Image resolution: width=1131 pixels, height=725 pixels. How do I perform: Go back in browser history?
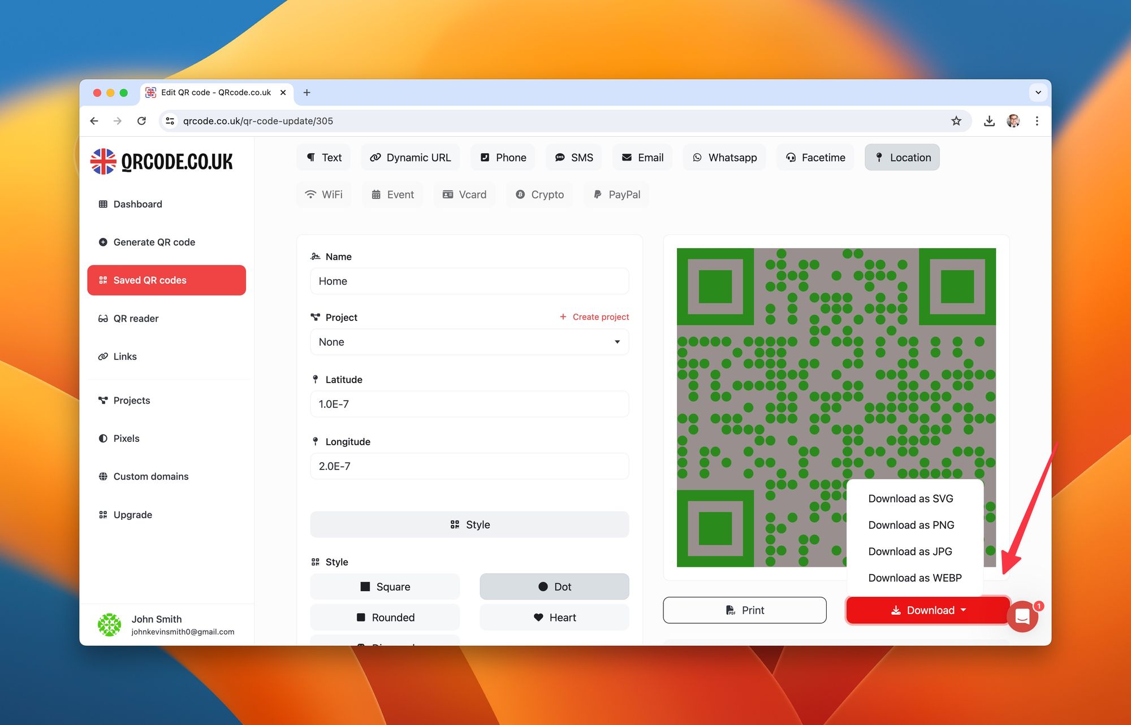(x=94, y=121)
